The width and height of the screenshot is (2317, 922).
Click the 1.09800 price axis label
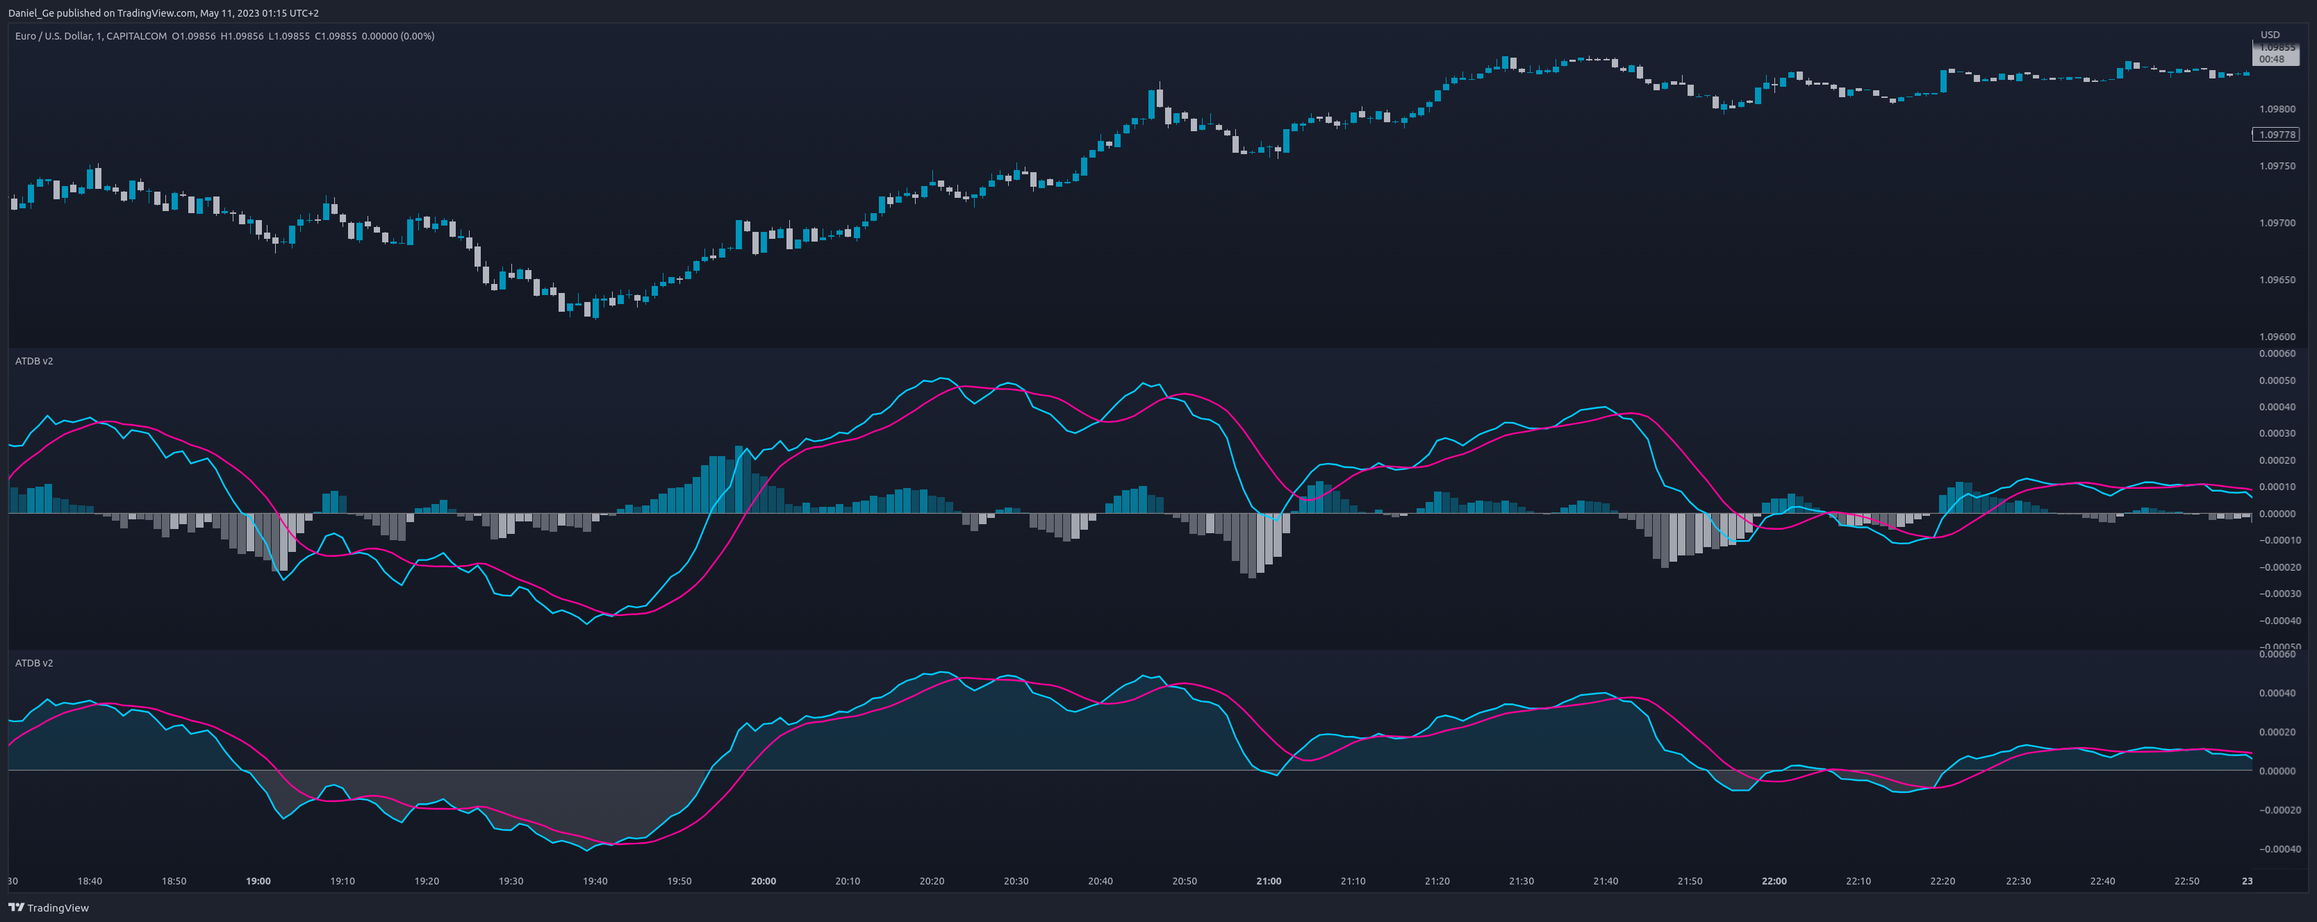point(2277,110)
